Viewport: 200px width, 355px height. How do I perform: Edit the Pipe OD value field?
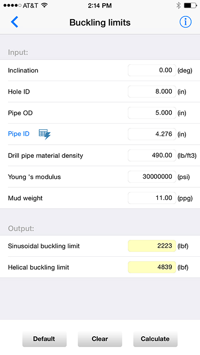(152, 113)
